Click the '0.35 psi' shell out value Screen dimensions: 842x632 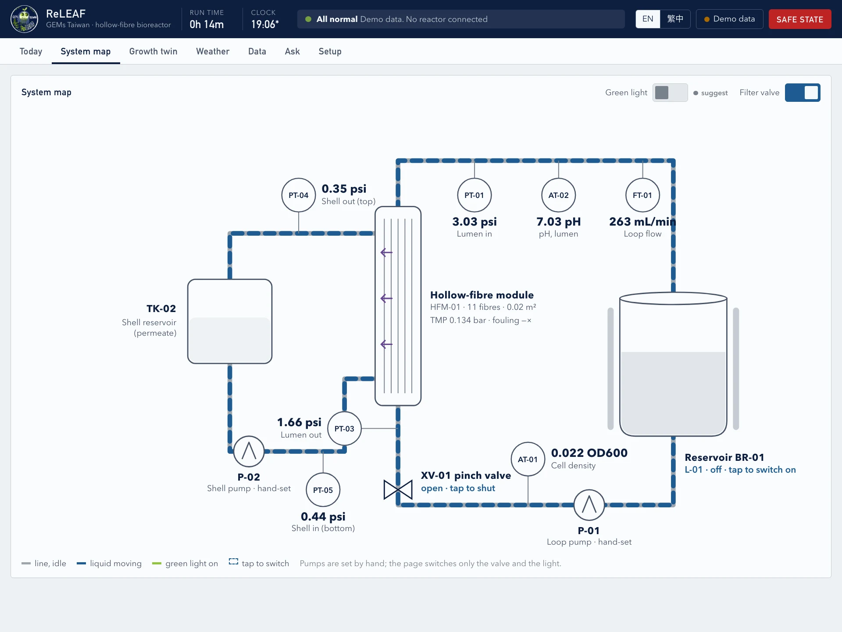pyautogui.click(x=344, y=189)
